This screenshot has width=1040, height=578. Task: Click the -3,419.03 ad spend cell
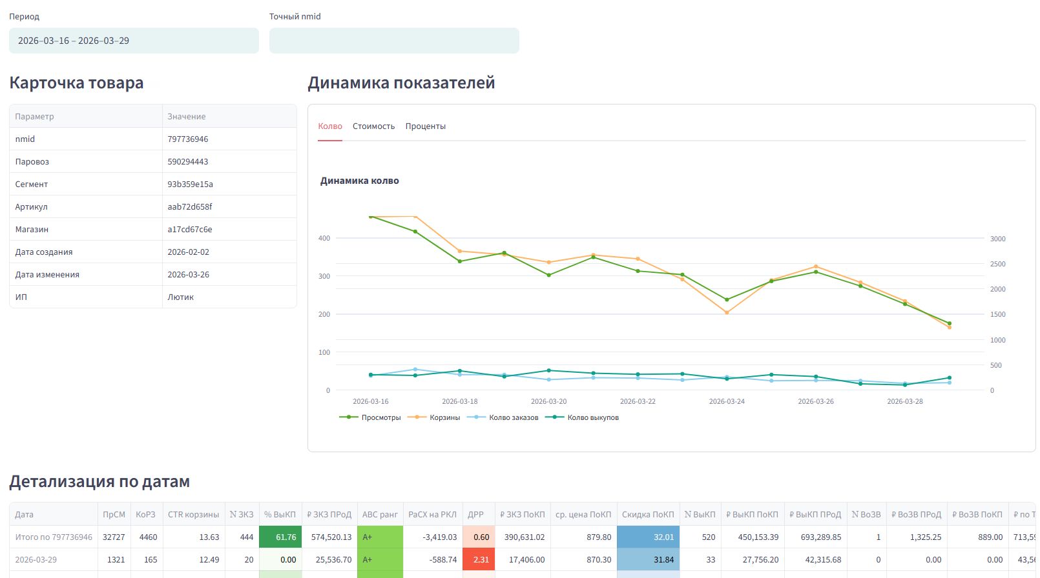(433, 537)
